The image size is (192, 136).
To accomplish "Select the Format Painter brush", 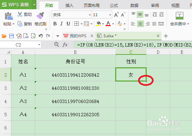I will point(40,16).
